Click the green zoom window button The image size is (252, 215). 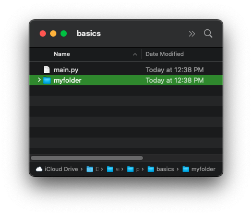tap(64, 33)
